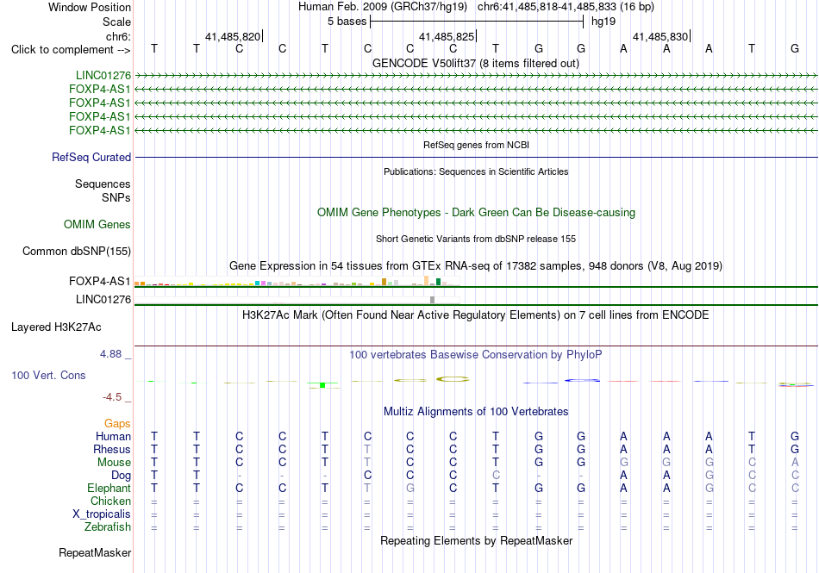
Task: Click the Human species row label
Action: point(113,436)
